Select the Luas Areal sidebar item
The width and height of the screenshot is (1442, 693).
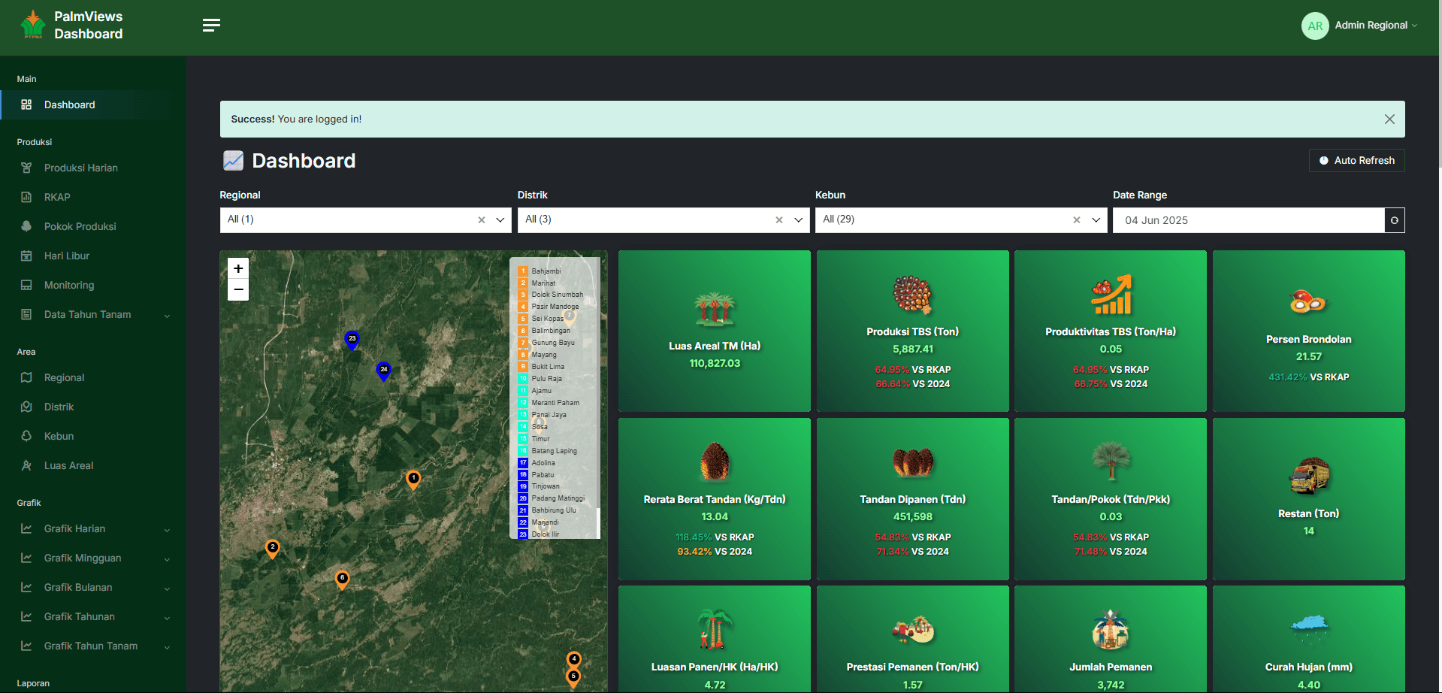[67, 465]
